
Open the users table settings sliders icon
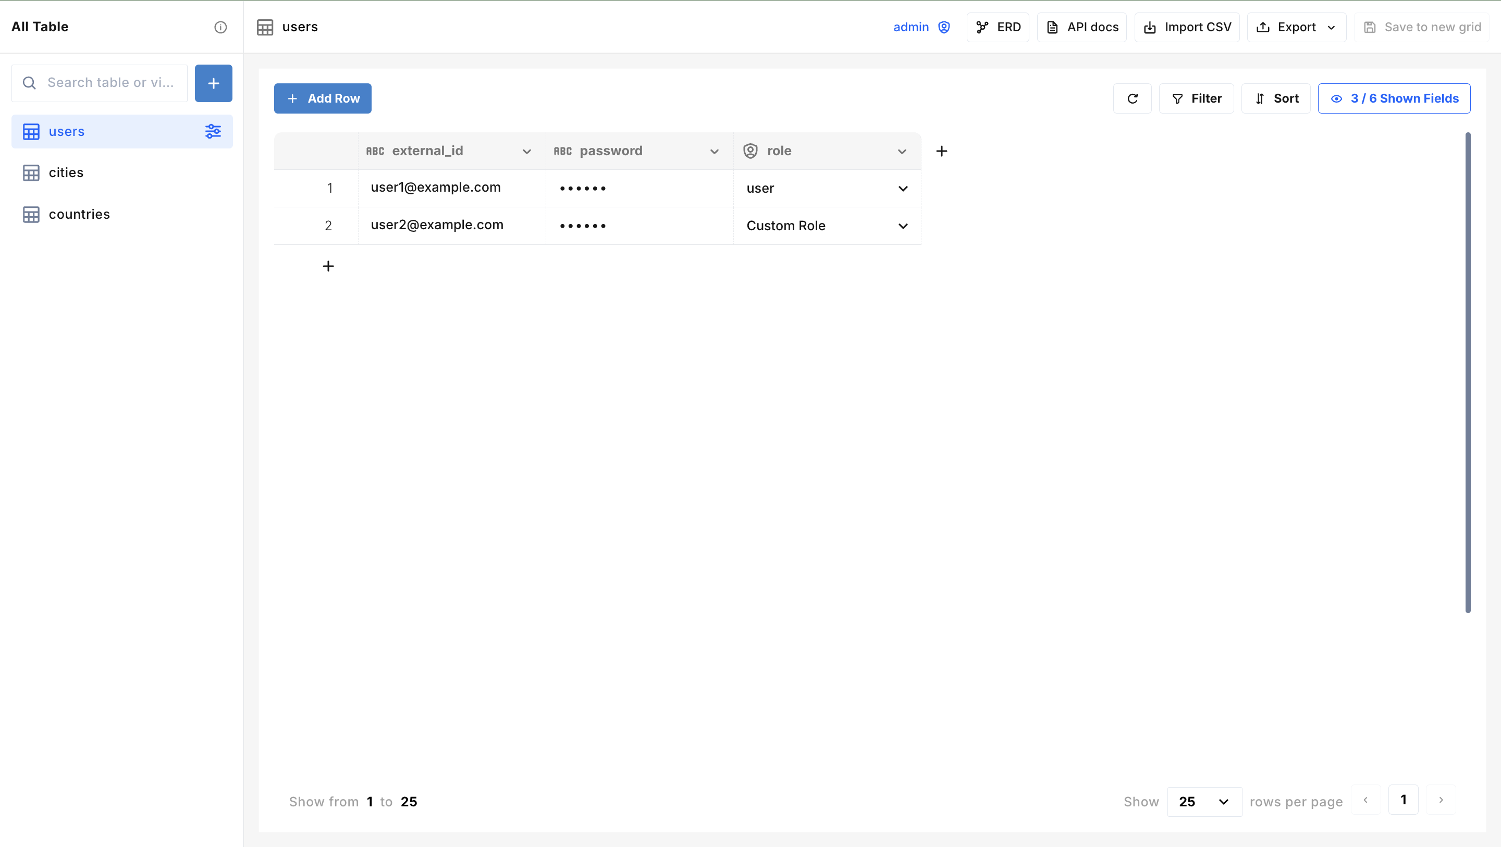[x=213, y=131]
